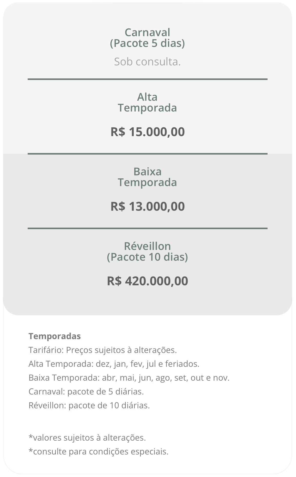Select the Baixa Temporada section heading
Screen dimensions: 296x477
click(x=147, y=177)
